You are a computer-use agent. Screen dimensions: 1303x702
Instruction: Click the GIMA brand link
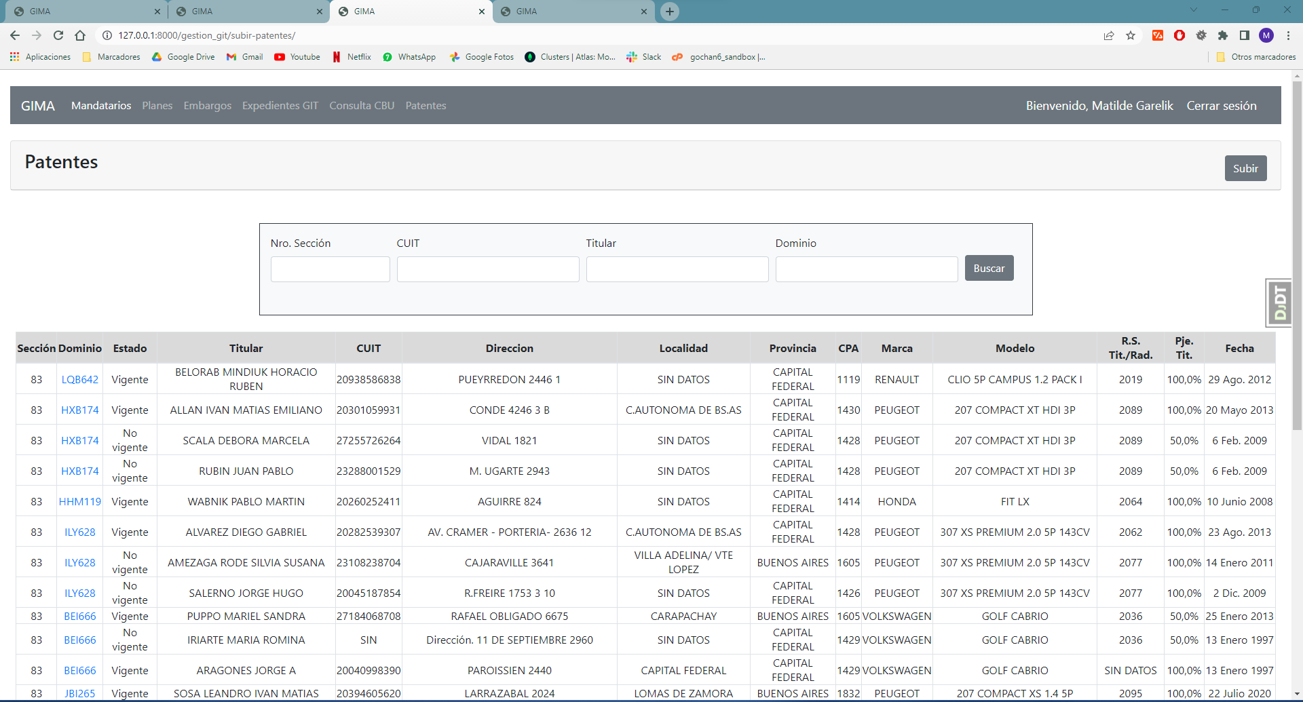pyautogui.click(x=38, y=106)
